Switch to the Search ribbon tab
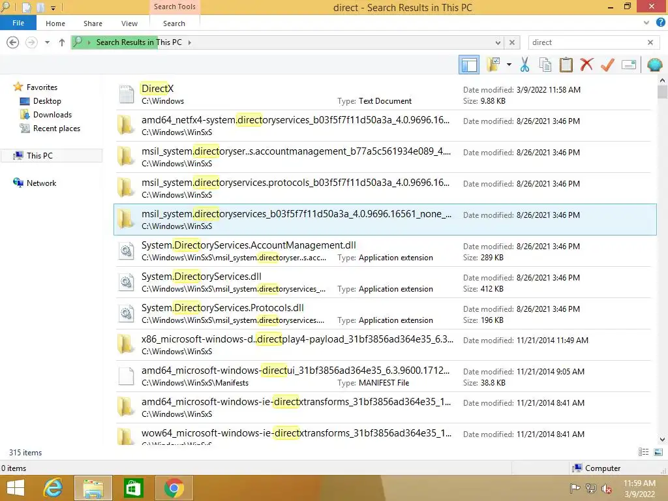Screen dimensions: 668x501 coord(174,23)
